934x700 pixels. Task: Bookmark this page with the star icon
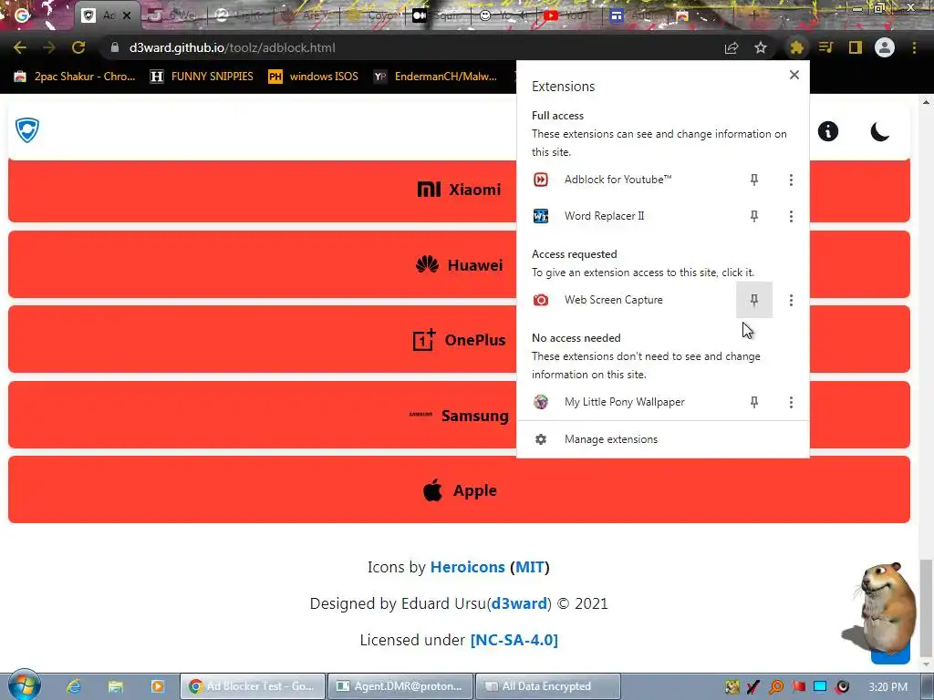click(x=761, y=47)
